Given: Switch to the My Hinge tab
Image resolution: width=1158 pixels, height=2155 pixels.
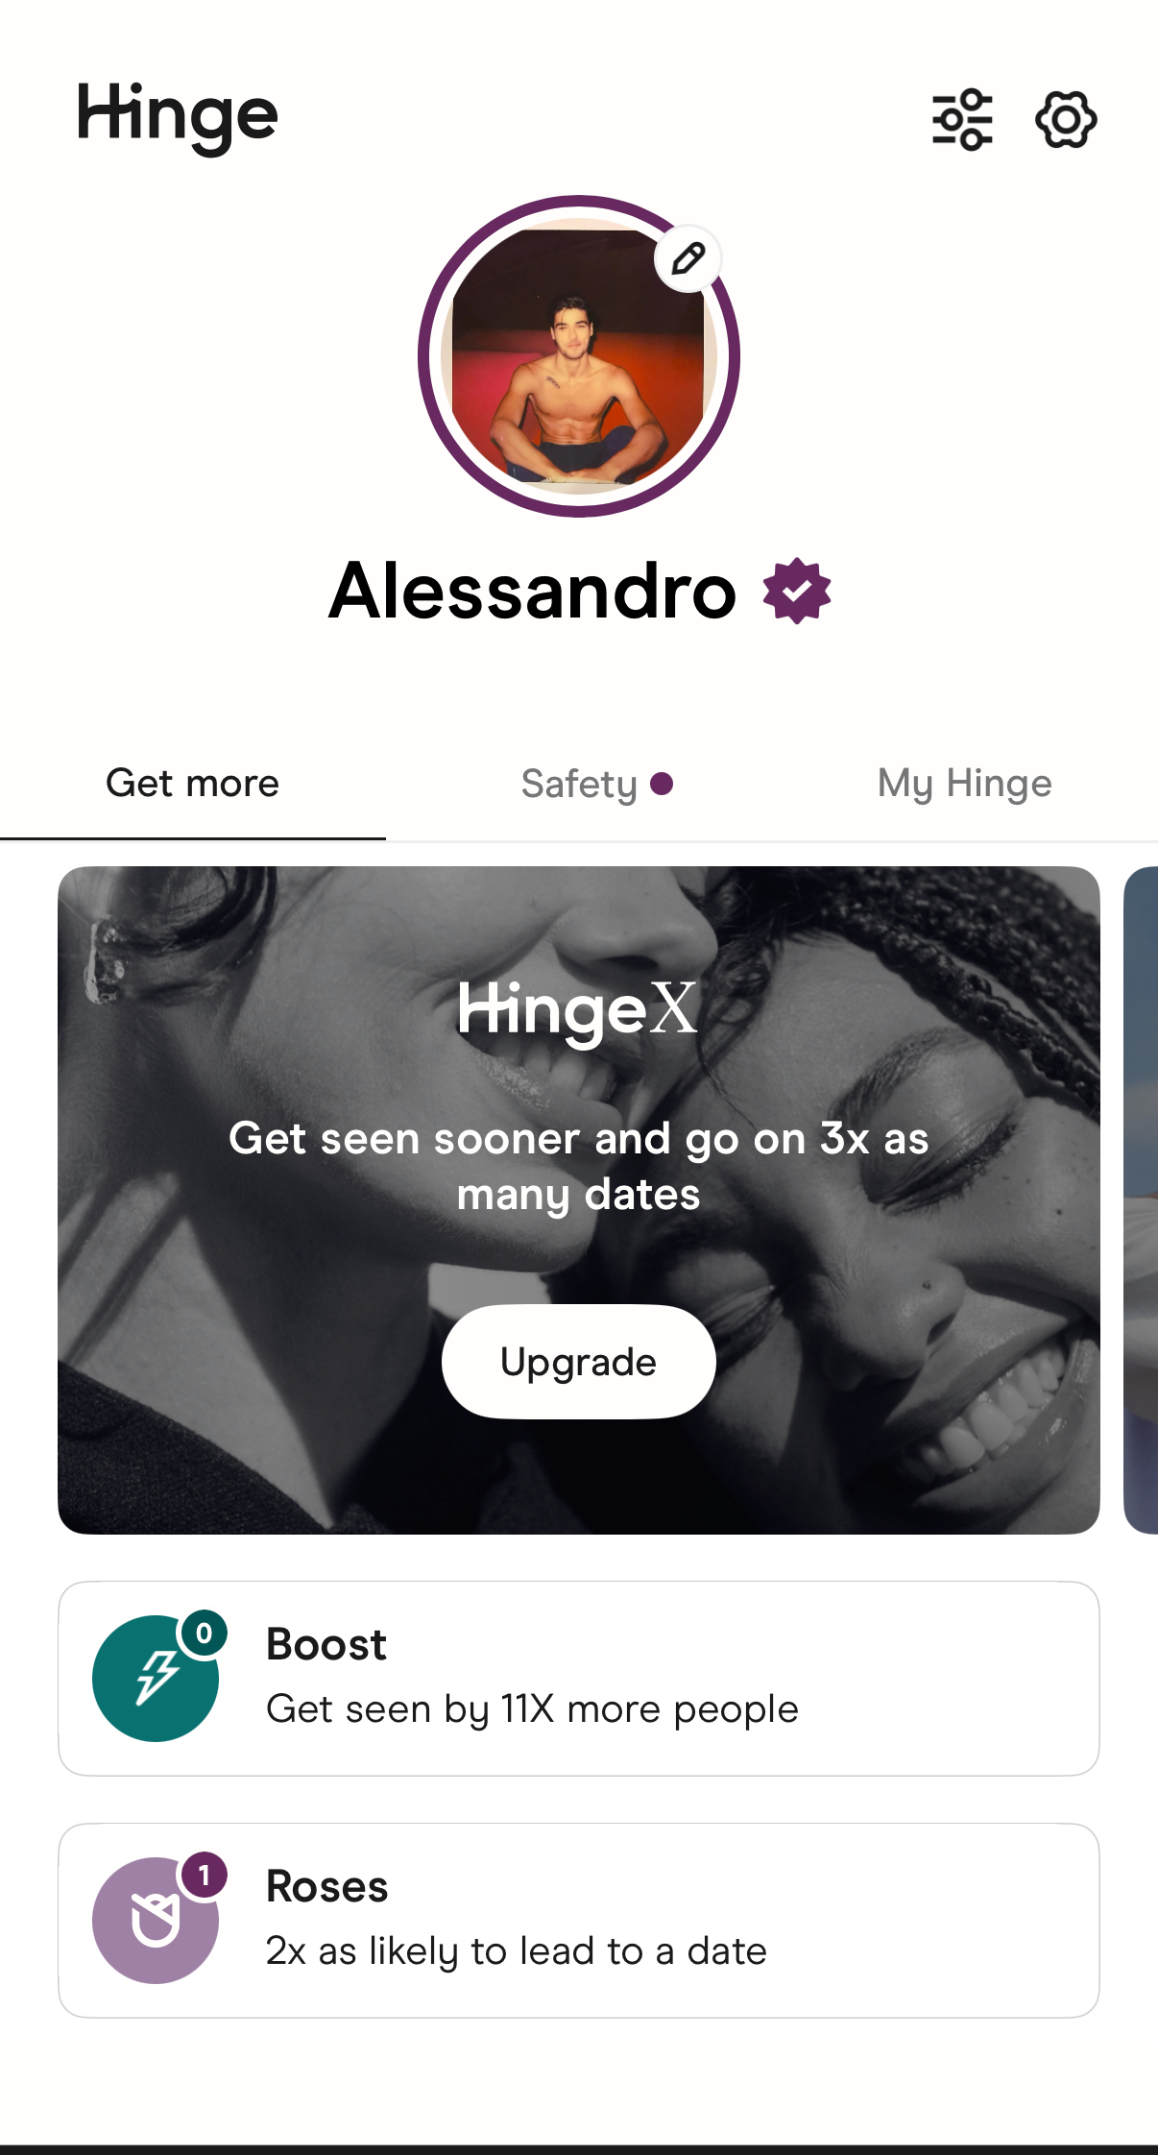Looking at the screenshot, I should [965, 784].
